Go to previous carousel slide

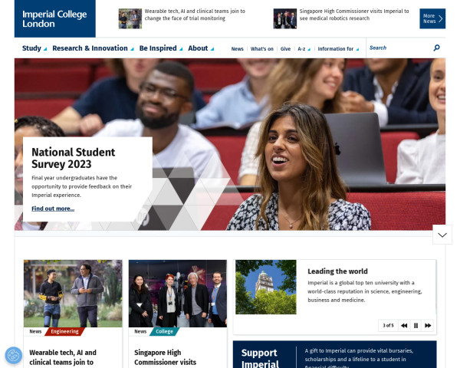click(404, 325)
